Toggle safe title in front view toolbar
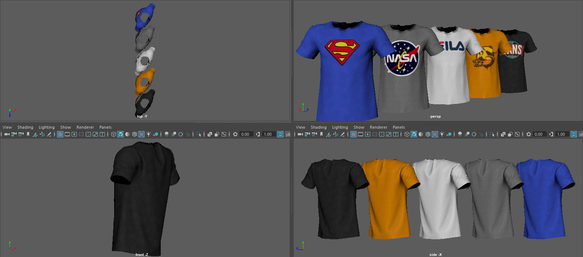This screenshot has height=257, width=583. 102,134
